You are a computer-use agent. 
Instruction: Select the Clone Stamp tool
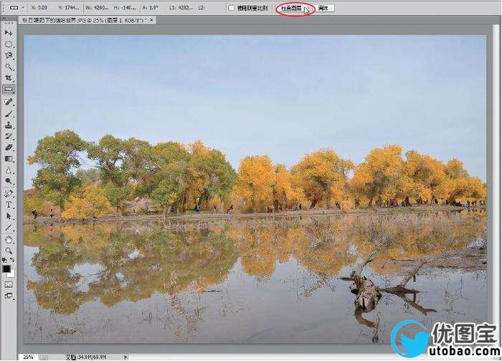click(x=9, y=125)
